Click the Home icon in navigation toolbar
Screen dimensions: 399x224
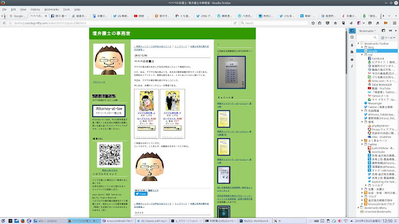335,23
